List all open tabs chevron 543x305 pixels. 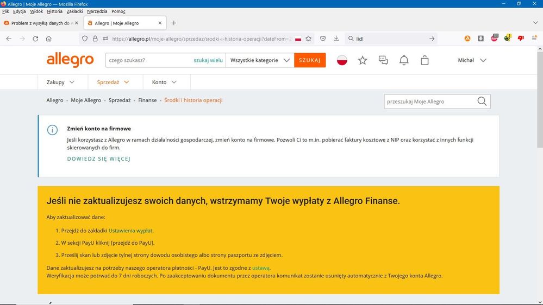(x=535, y=23)
